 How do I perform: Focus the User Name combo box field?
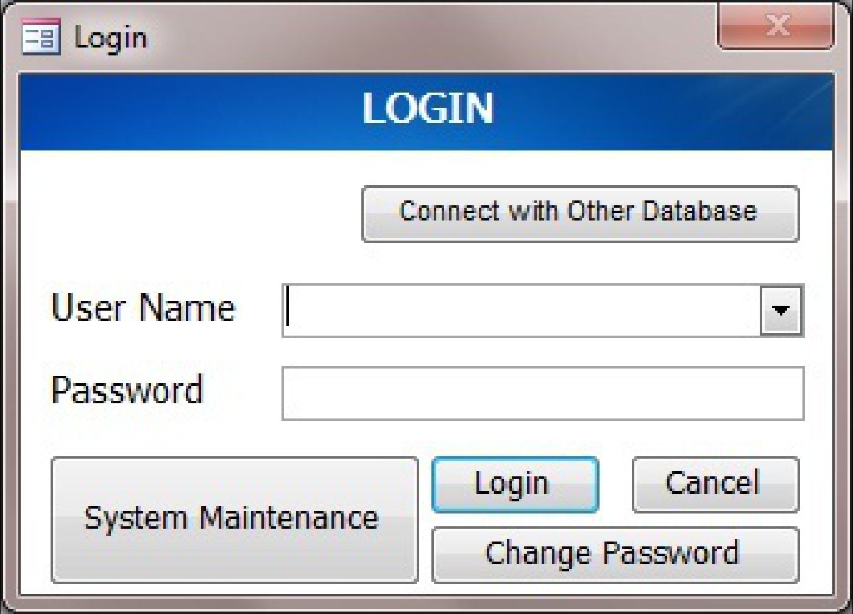click(x=542, y=311)
